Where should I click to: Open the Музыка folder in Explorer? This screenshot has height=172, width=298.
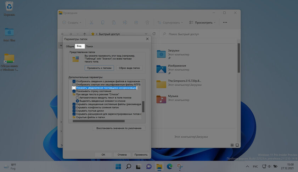[x=173, y=100]
